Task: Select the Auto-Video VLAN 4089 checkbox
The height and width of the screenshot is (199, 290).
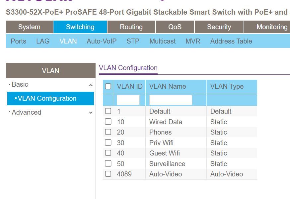Action: click(108, 174)
